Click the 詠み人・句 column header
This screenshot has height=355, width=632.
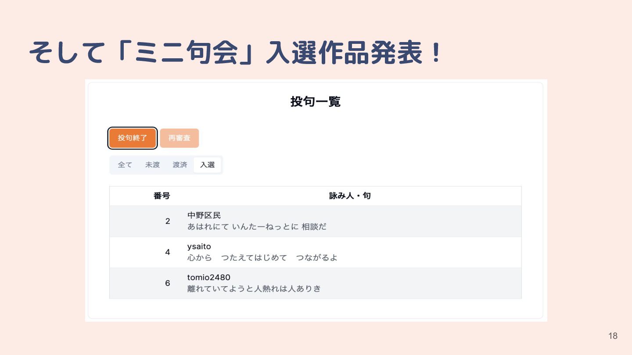pyautogui.click(x=350, y=196)
